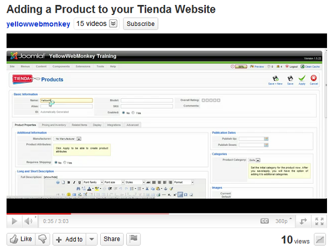The height and width of the screenshot is (250, 332).
Task: Switch to Related Items tab
Action: [79, 125]
